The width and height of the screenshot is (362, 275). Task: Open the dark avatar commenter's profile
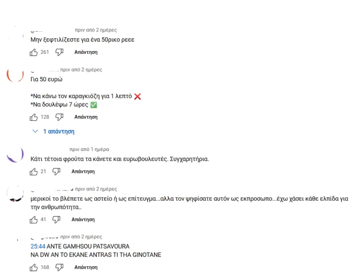tap(15, 194)
